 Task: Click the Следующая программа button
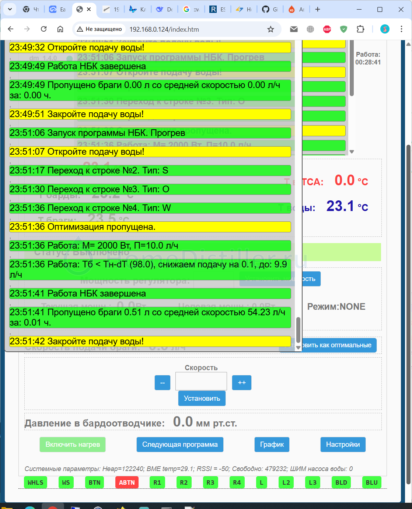click(180, 445)
